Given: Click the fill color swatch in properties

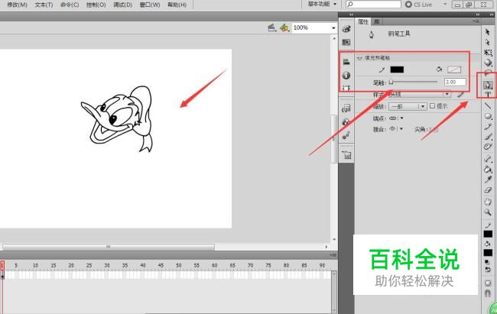Looking at the screenshot, I should 454,70.
